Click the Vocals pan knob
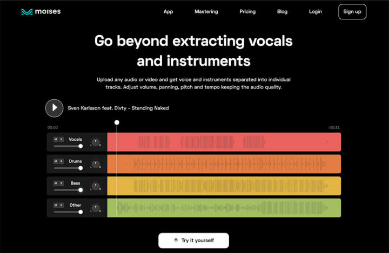 pos(95,142)
